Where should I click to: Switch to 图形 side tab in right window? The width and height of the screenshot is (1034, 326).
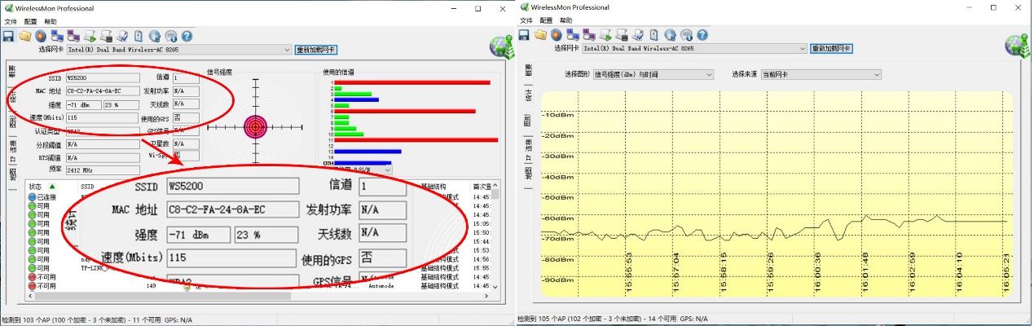click(528, 120)
